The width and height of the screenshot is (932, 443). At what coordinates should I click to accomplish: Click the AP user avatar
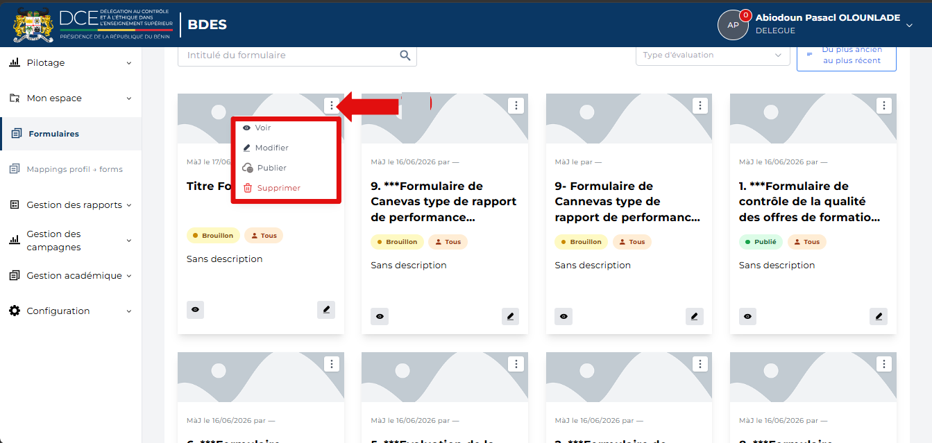(733, 25)
